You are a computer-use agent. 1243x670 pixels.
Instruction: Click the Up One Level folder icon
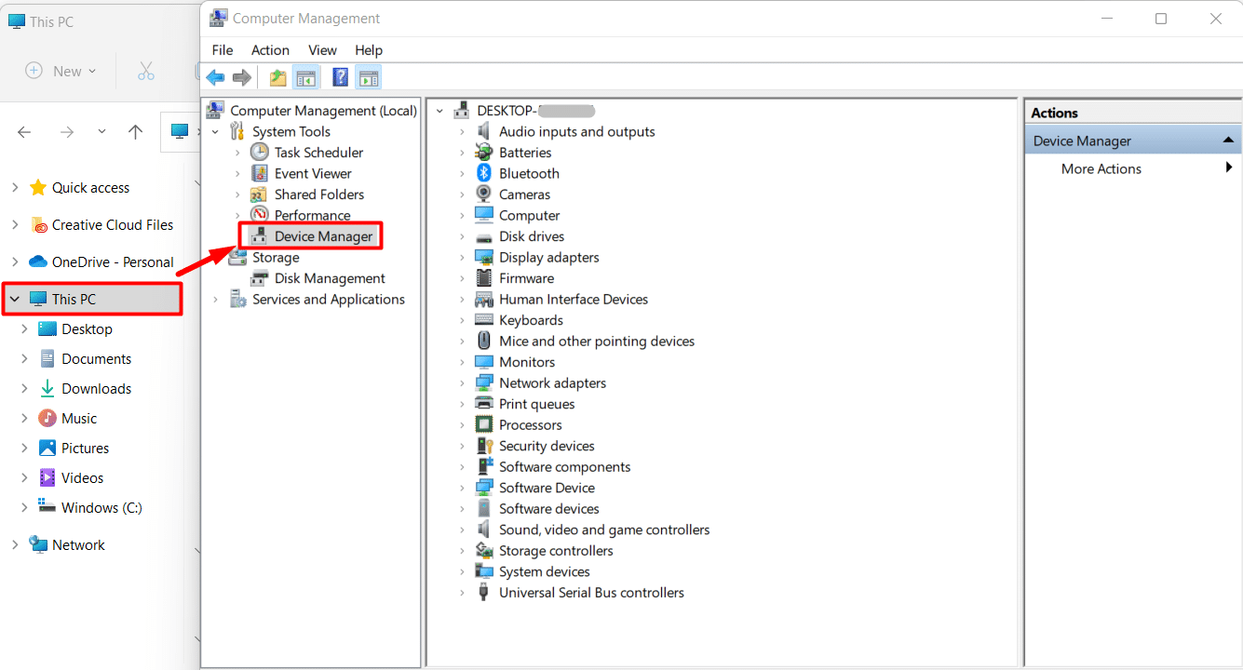click(277, 77)
